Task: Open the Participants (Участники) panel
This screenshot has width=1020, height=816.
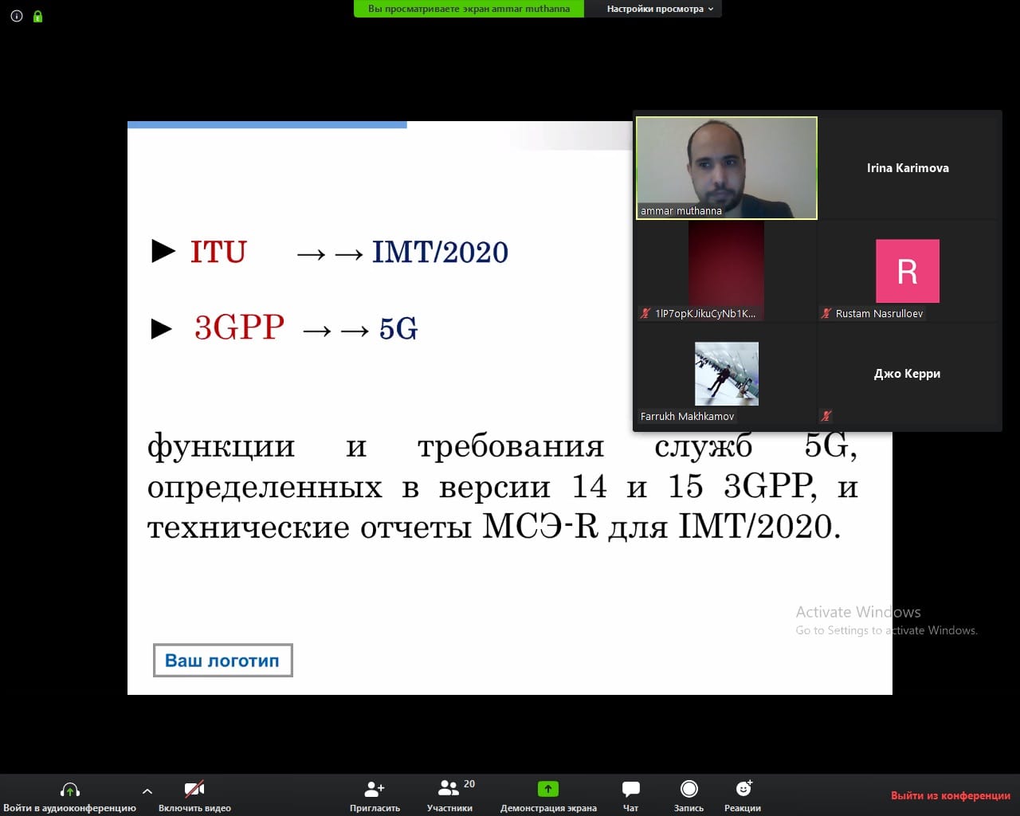Action: coord(449,790)
